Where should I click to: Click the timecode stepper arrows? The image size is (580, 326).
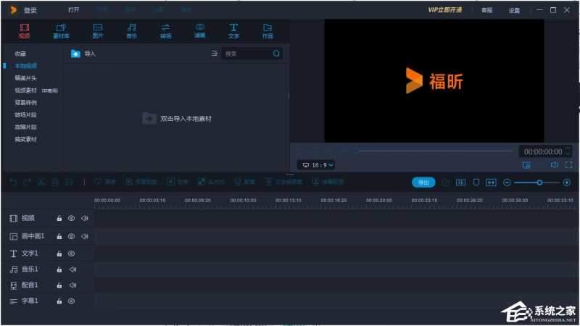click(x=568, y=151)
